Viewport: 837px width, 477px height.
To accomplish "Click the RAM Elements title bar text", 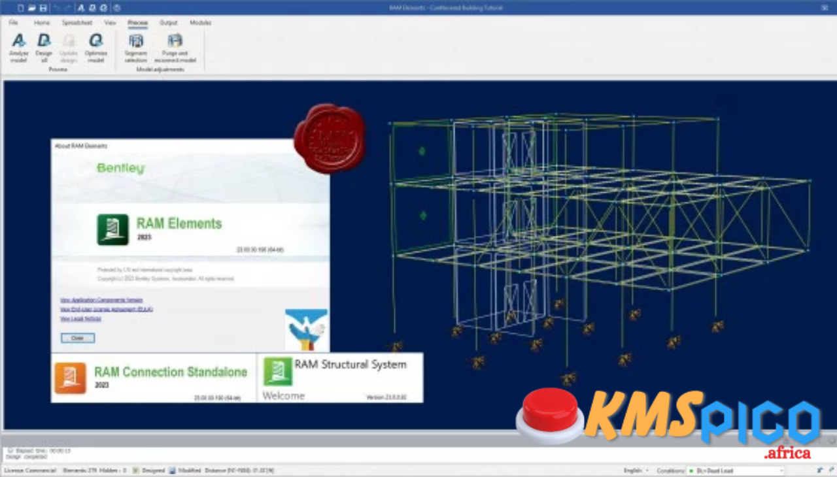I will (x=446, y=8).
